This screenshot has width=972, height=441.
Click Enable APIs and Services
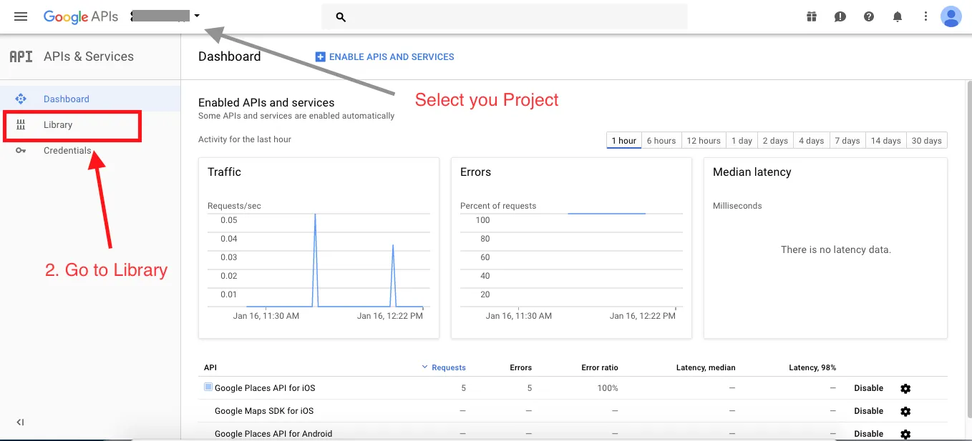(385, 57)
